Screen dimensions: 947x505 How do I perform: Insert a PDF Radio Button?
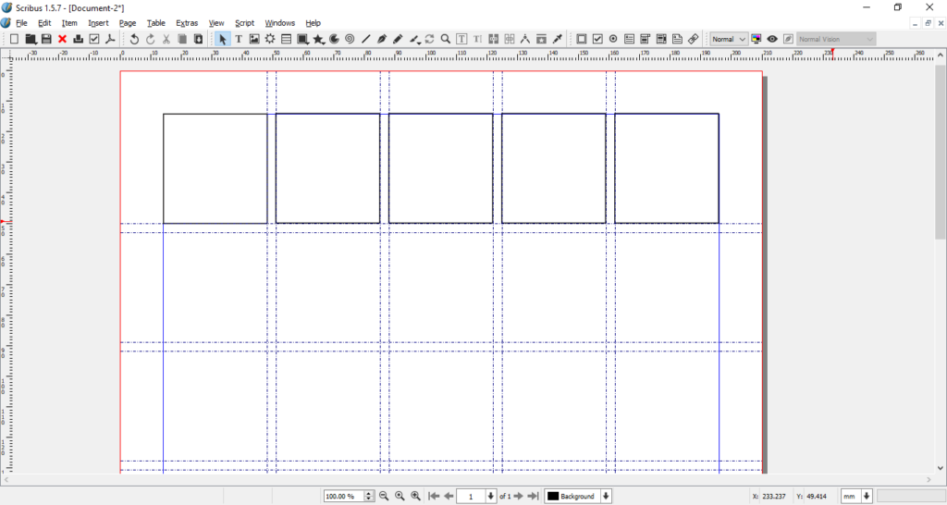pos(613,39)
